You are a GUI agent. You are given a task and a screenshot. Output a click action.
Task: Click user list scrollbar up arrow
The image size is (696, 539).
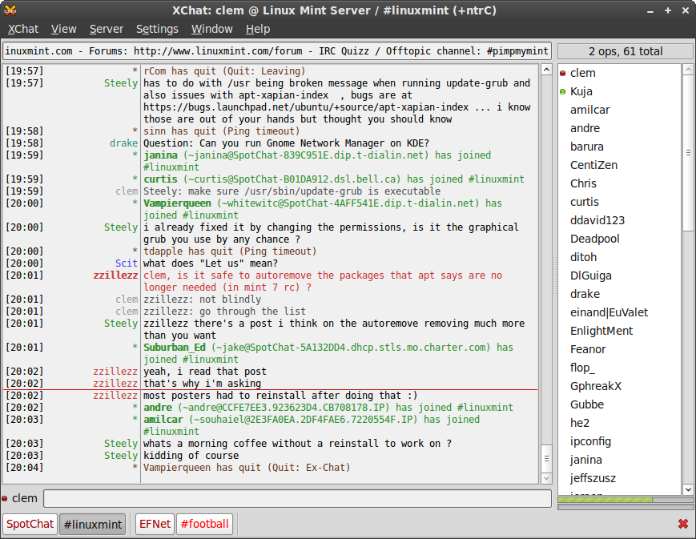tap(688, 69)
